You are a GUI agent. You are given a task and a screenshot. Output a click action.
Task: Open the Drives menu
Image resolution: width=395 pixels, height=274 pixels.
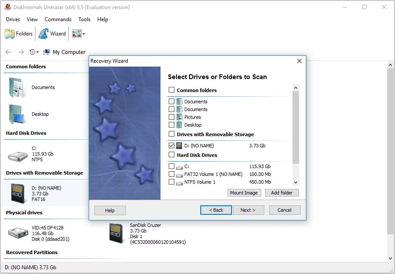pyautogui.click(x=13, y=19)
